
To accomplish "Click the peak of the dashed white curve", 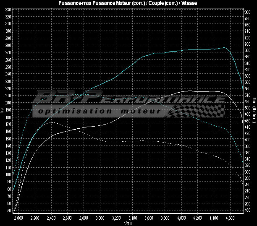I will 50,122.
